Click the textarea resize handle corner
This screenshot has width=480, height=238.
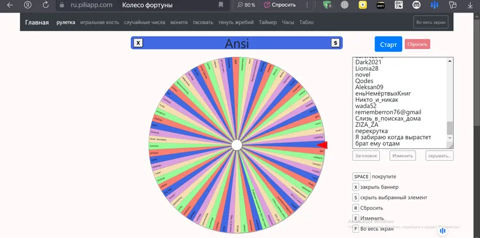click(451, 146)
